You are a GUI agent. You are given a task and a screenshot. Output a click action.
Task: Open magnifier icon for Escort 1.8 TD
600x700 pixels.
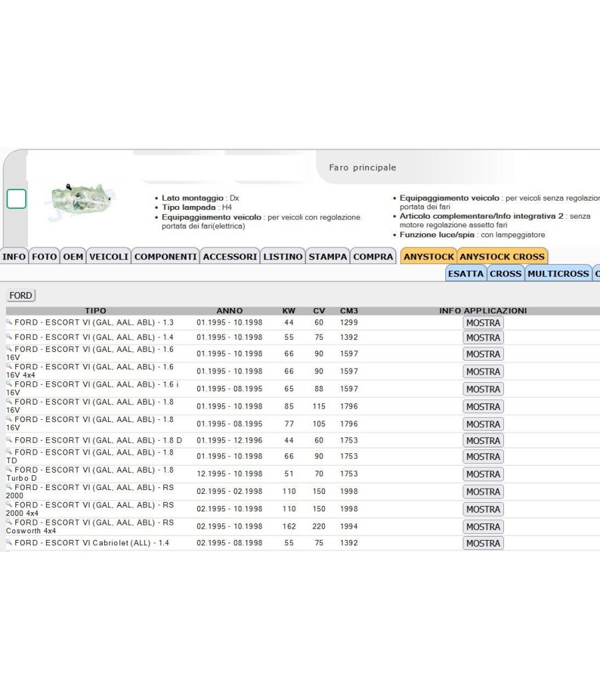[x=9, y=451]
